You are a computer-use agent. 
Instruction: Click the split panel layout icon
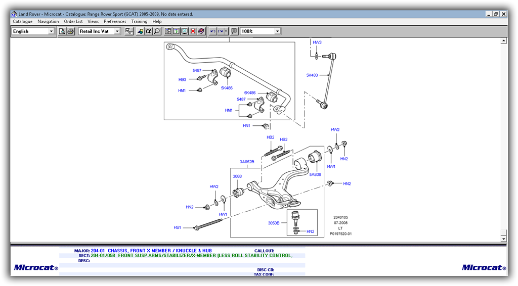click(x=168, y=31)
